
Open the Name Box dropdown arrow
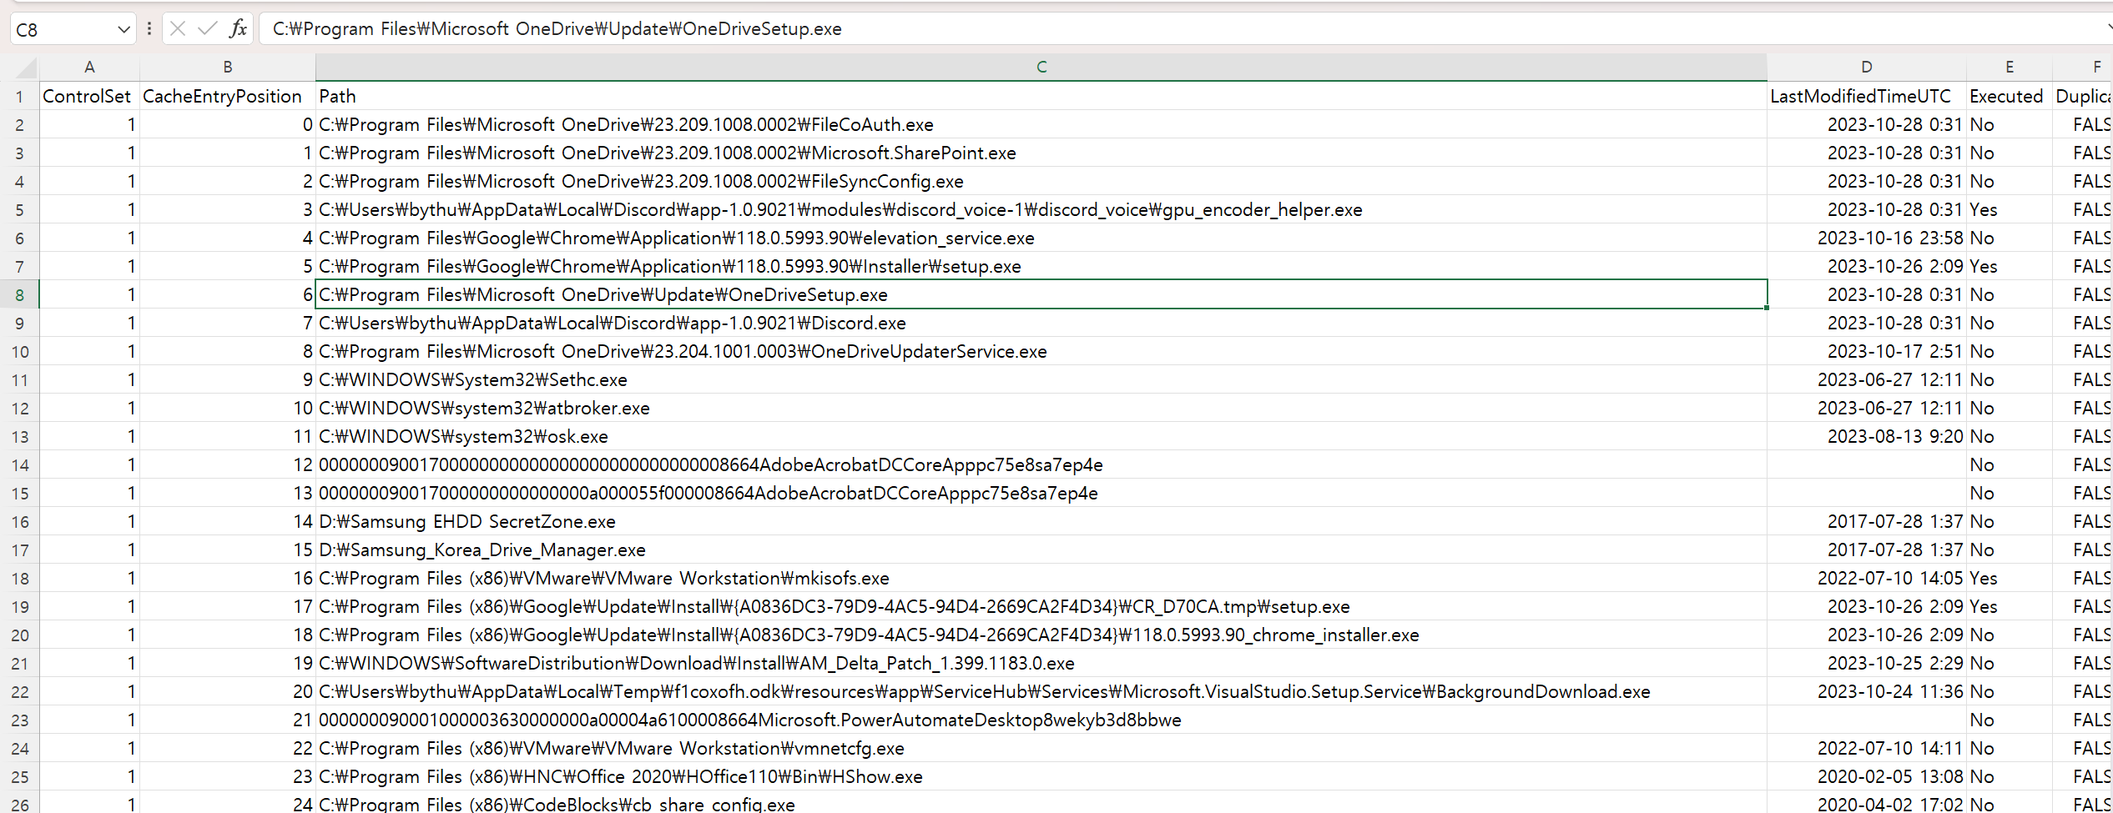[124, 29]
